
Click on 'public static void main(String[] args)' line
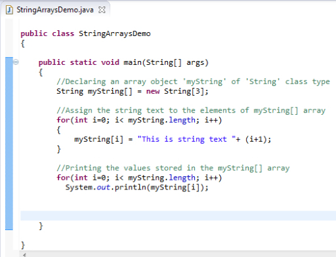click(x=123, y=62)
